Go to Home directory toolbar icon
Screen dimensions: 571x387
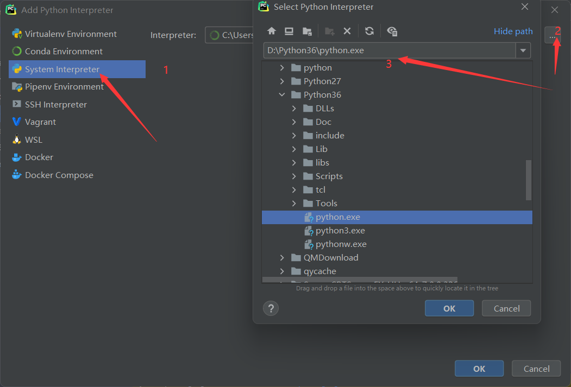pyautogui.click(x=271, y=31)
